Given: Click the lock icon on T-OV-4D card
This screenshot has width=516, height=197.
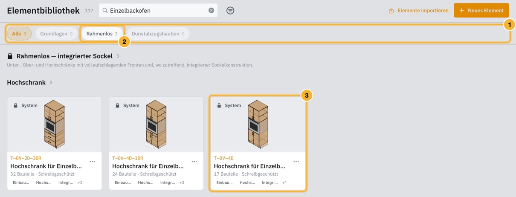Looking at the screenshot, I should click(219, 105).
